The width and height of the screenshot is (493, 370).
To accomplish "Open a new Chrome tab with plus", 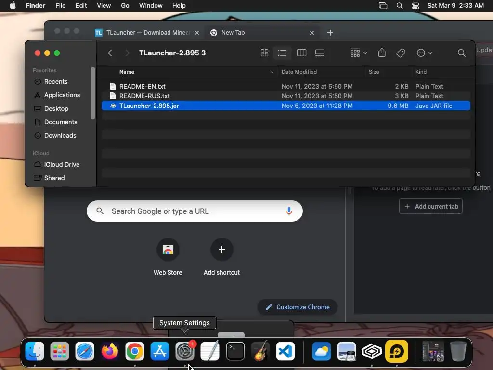I will (330, 33).
